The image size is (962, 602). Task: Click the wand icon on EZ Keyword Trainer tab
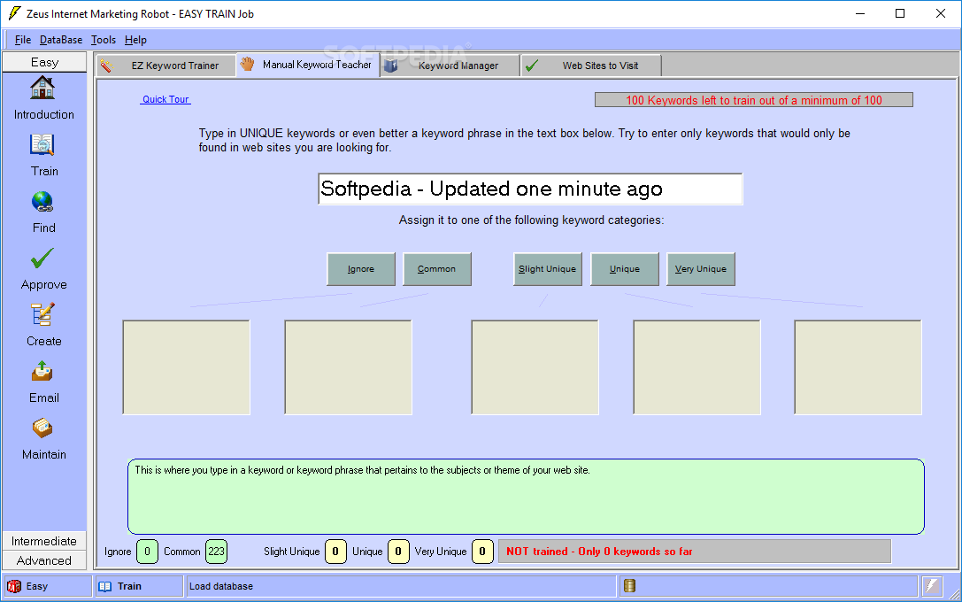107,66
